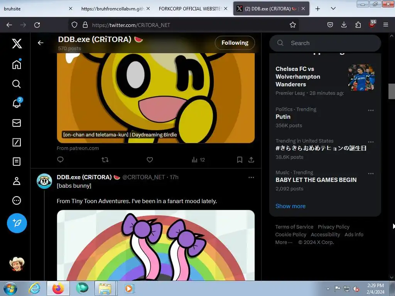Open the X logo home link
The width and height of the screenshot is (395, 296).
tap(17, 44)
